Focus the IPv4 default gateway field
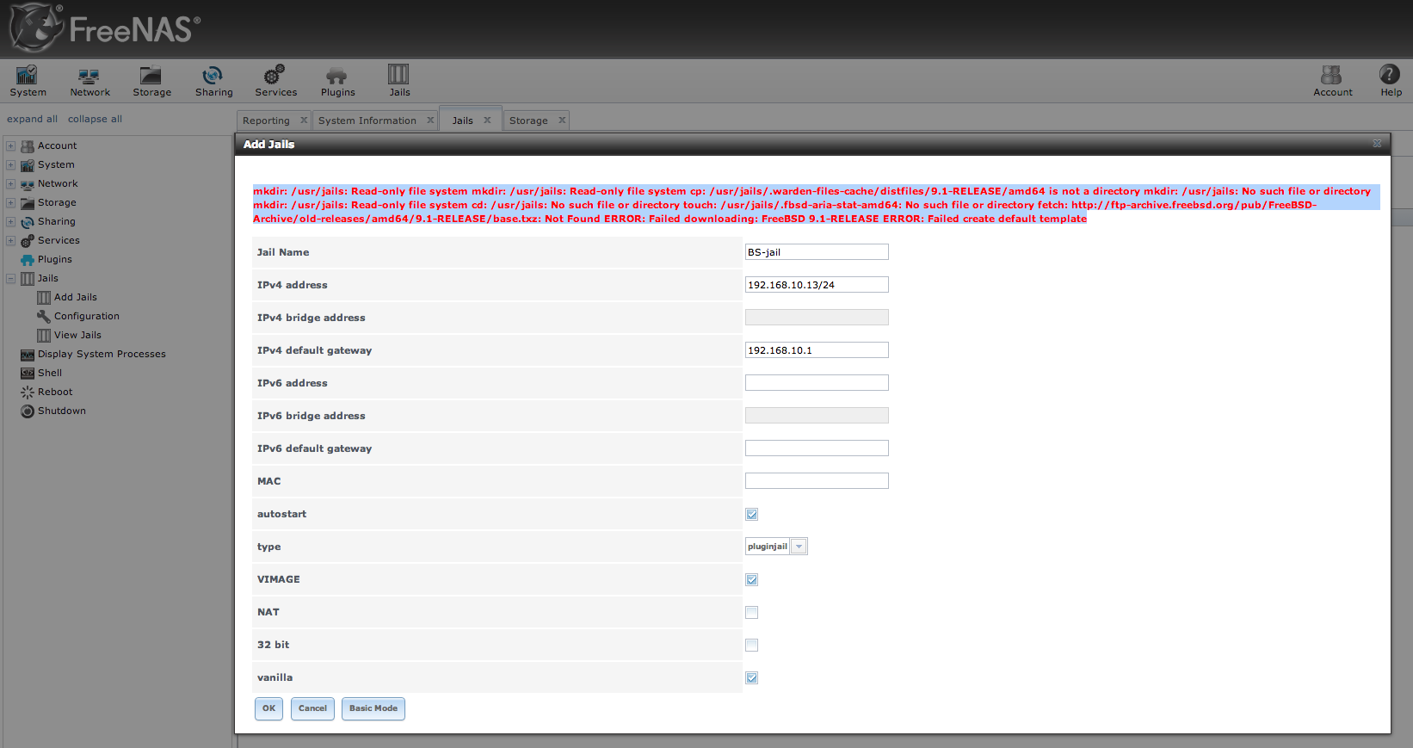This screenshot has height=748, width=1413. point(817,350)
